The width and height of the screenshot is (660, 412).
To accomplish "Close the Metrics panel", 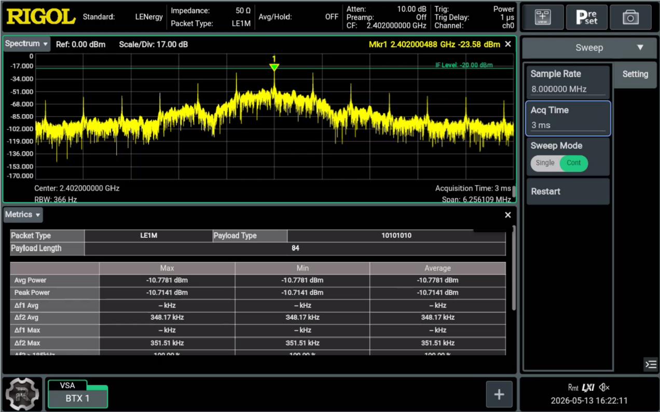I will 508,215.
